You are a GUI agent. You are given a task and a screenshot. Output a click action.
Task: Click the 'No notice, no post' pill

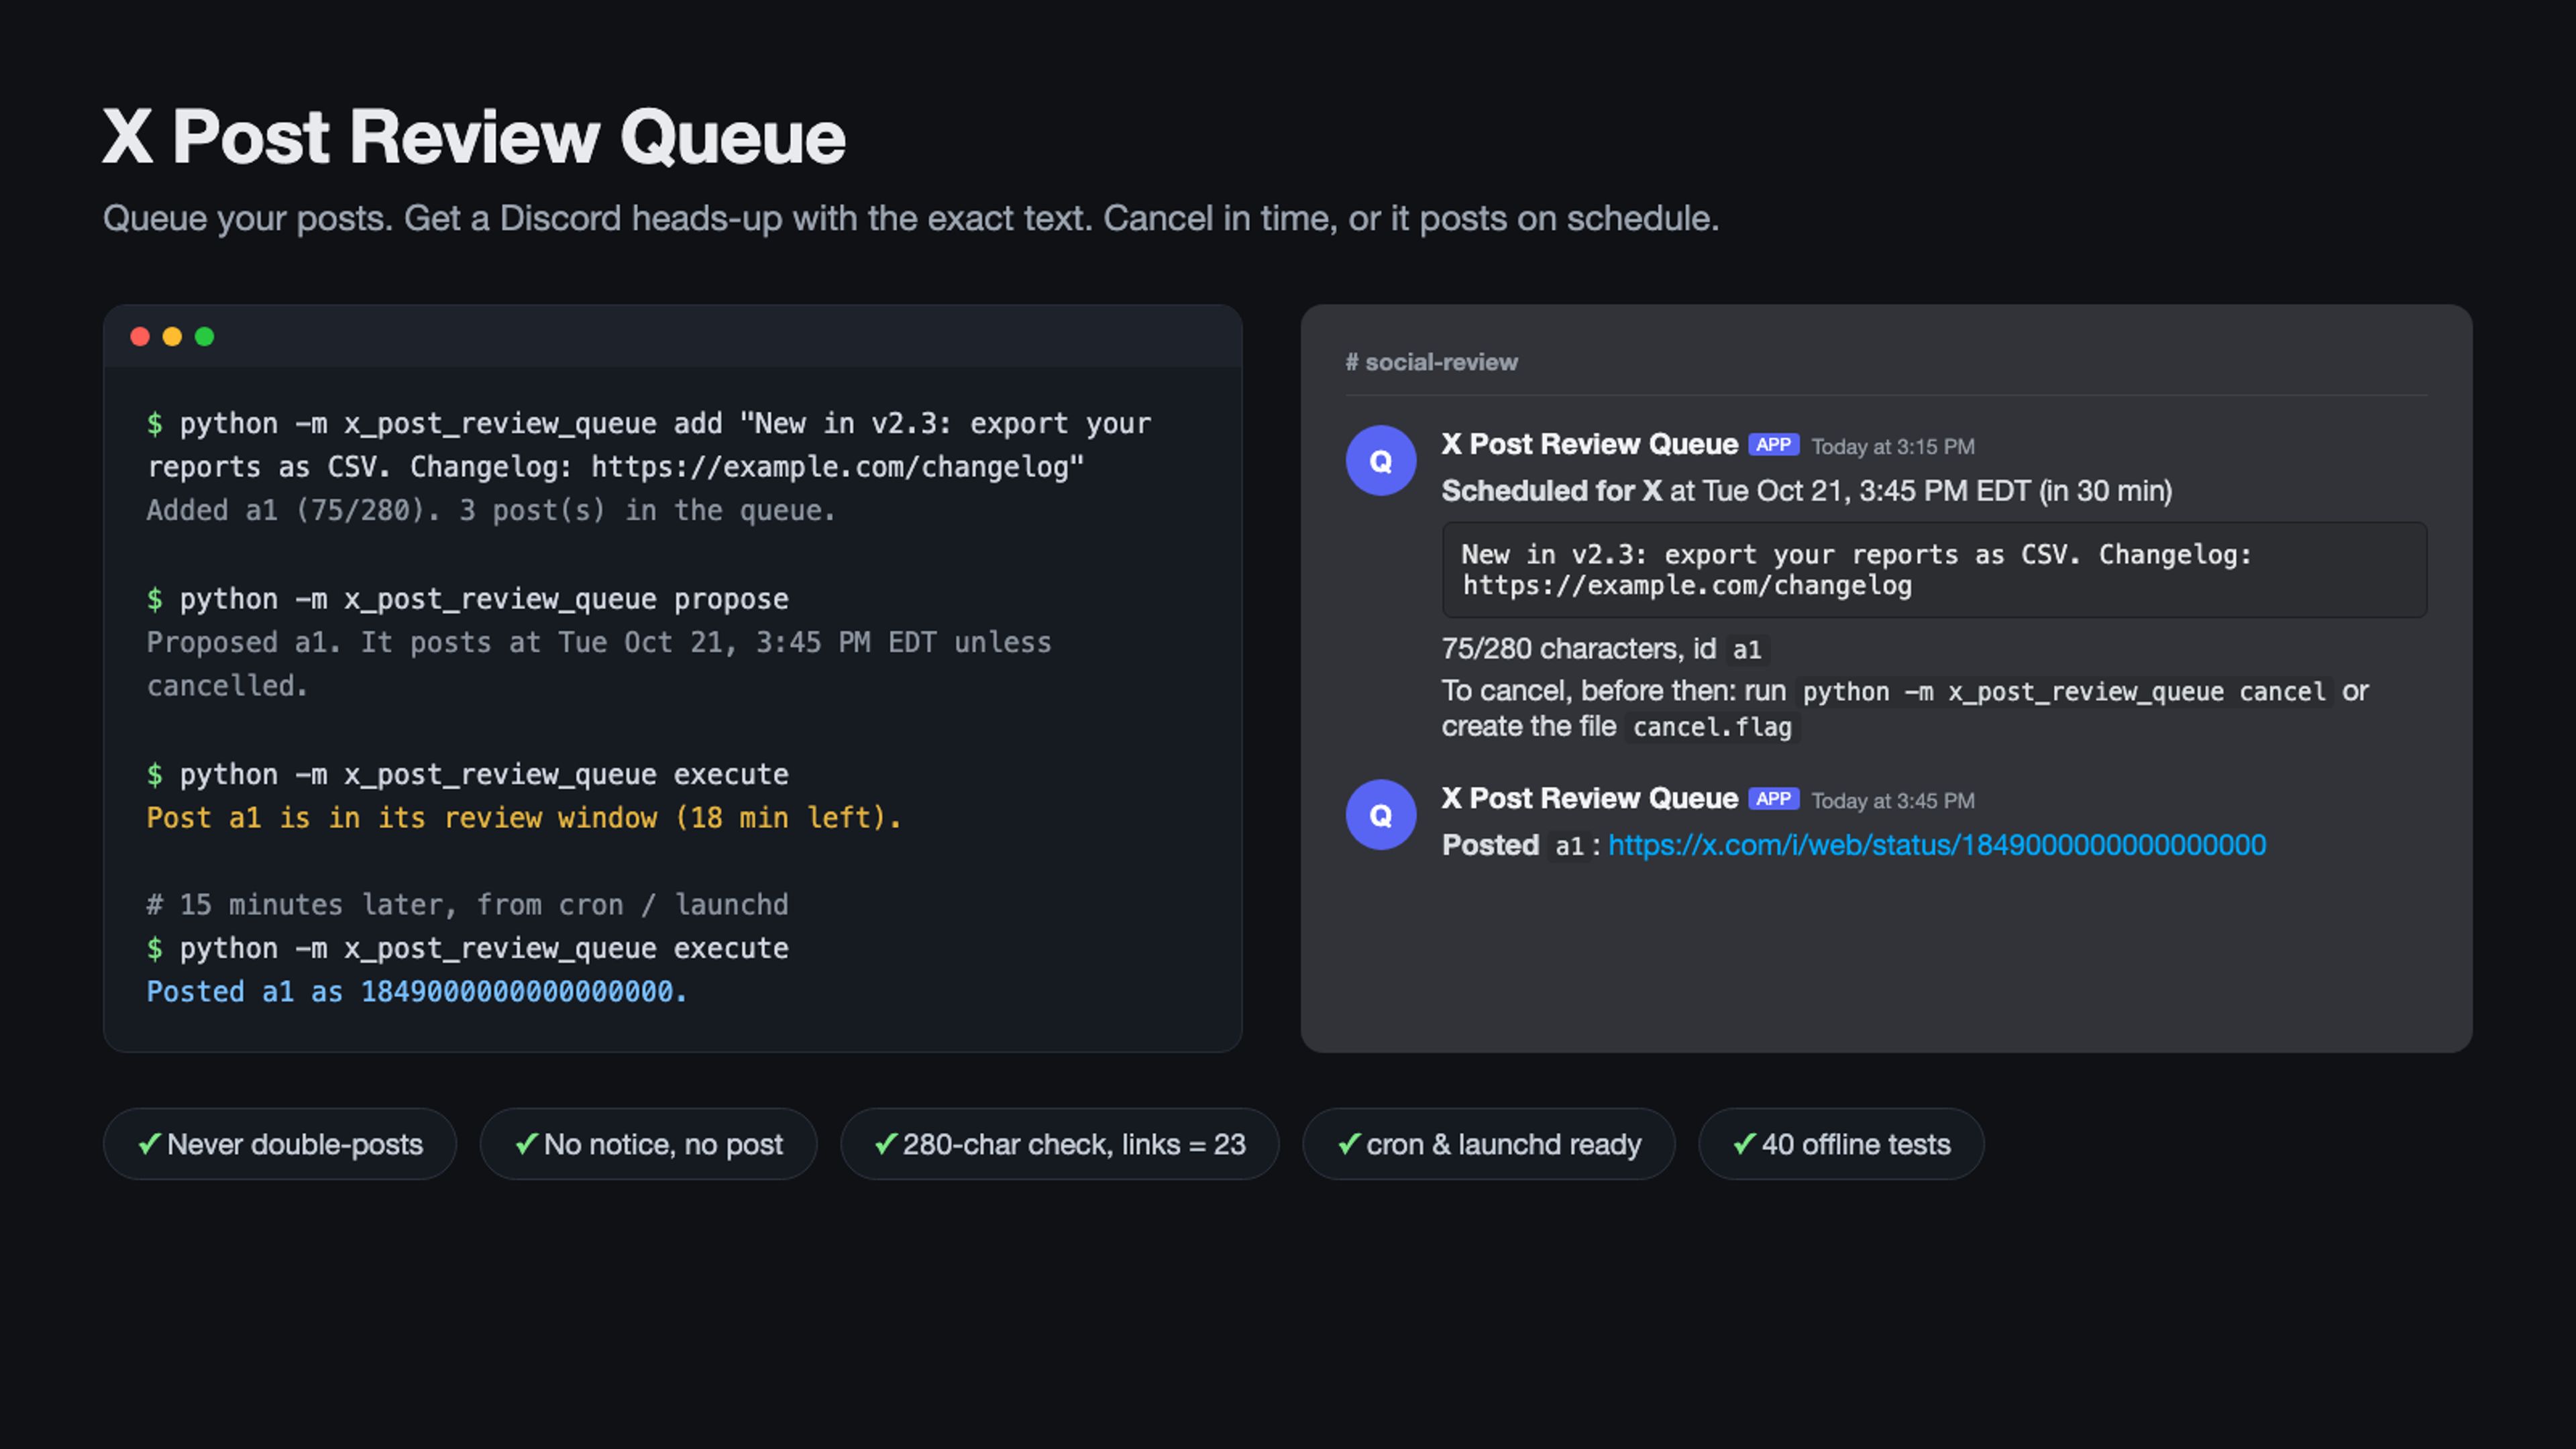tap(648, 1144)
